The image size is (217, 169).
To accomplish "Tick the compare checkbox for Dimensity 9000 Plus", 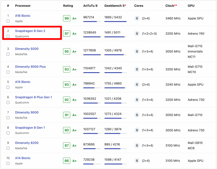I will pos(8,72).
